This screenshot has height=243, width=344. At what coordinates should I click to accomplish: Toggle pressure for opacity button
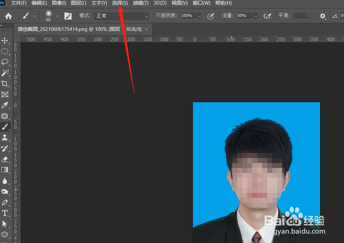[x=211, y=16]
